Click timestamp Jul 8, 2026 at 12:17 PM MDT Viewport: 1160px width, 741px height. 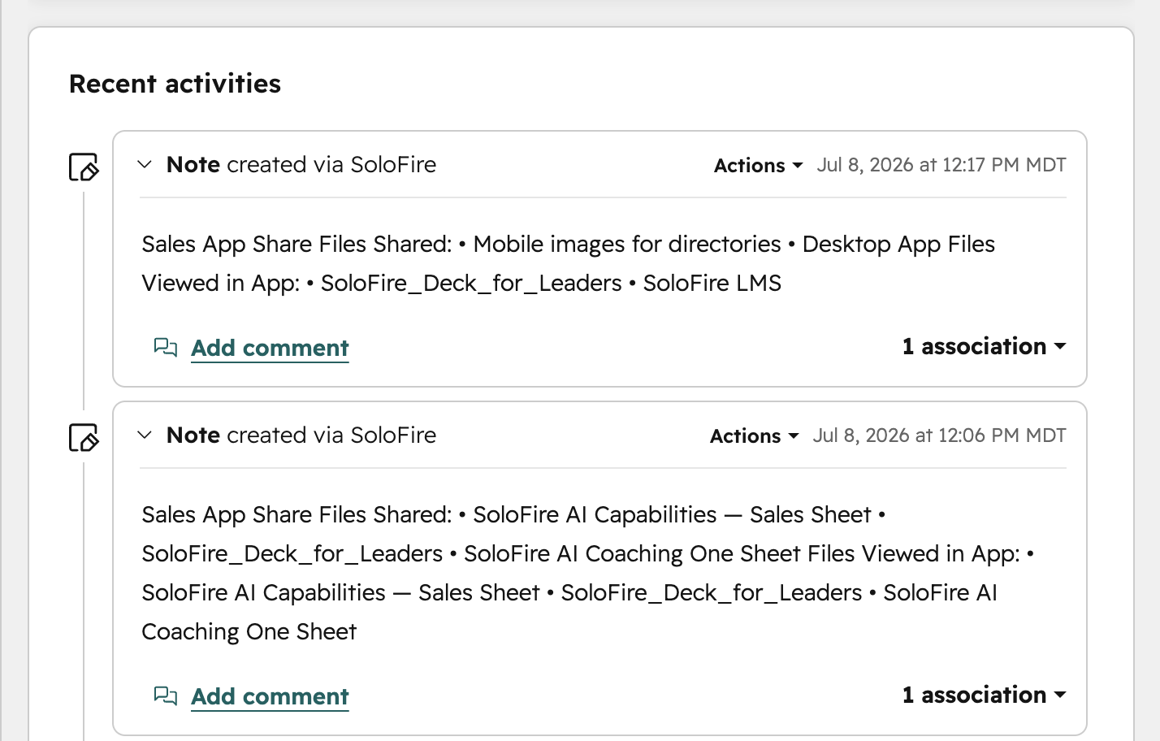coord(941,165)
